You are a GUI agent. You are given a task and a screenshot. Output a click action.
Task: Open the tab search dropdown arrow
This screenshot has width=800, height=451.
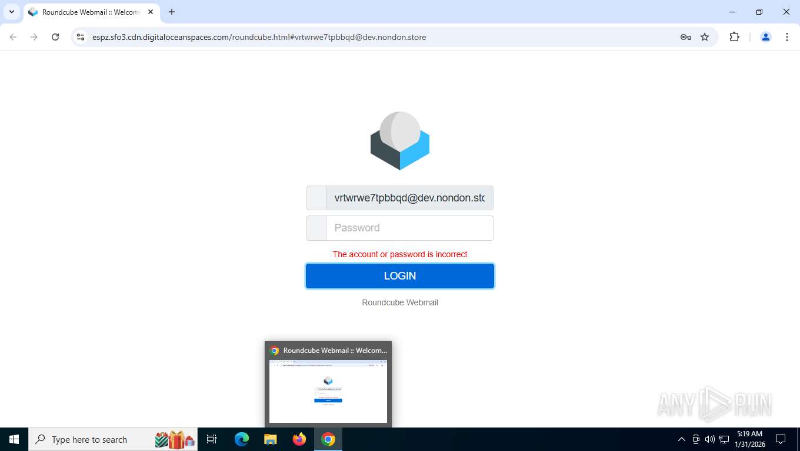[11, 12]
